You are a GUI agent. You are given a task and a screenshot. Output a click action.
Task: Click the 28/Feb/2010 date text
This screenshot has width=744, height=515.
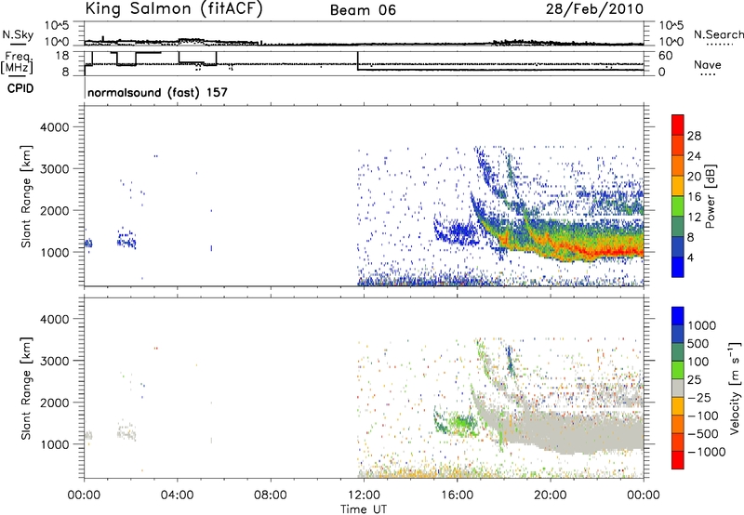[594, 9]
